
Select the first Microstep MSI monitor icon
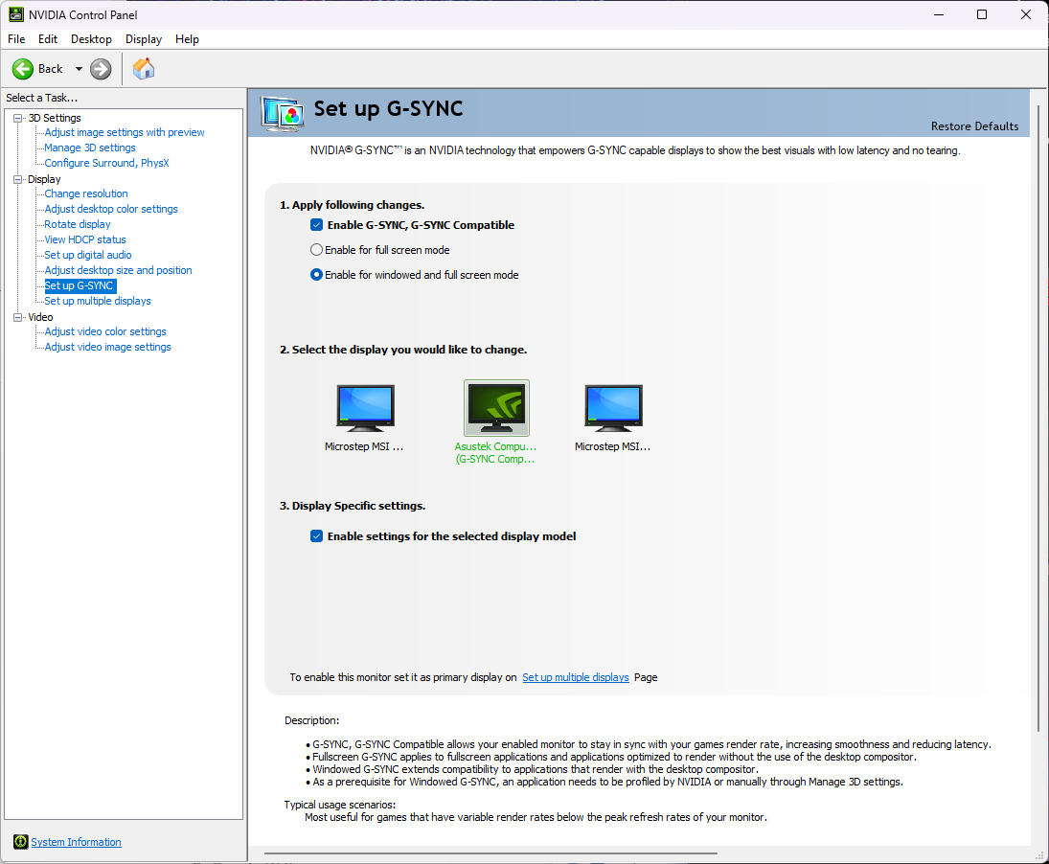(365, 408)
